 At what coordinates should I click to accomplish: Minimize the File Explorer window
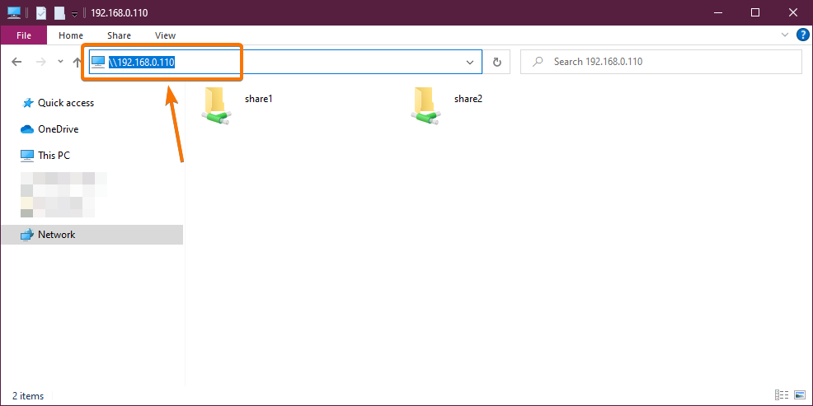(x=717, y=13)
